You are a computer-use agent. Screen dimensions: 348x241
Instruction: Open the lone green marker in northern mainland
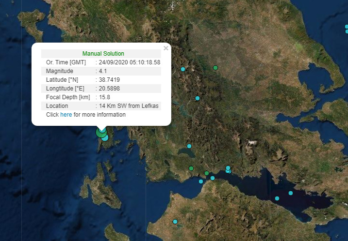215,68
